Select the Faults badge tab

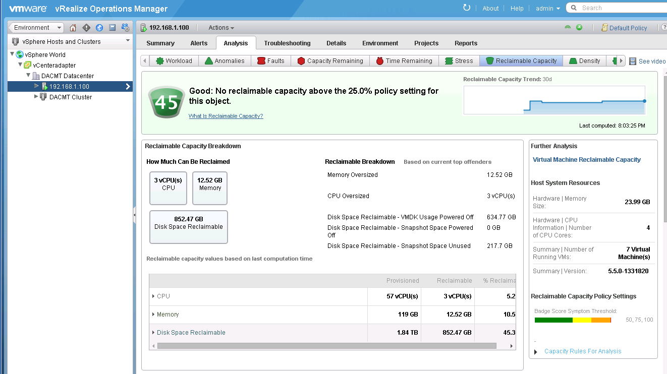click(270, 60)
